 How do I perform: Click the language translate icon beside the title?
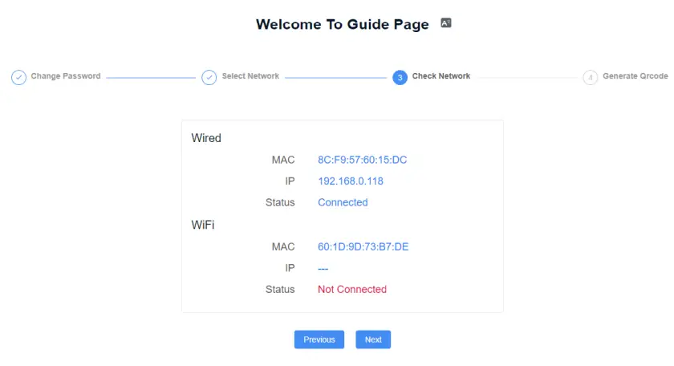(446, 22)
